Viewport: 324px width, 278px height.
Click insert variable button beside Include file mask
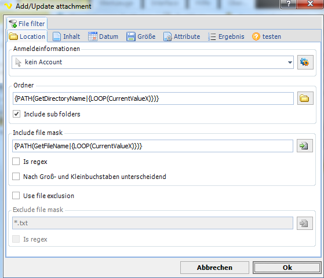pos(304,146)
